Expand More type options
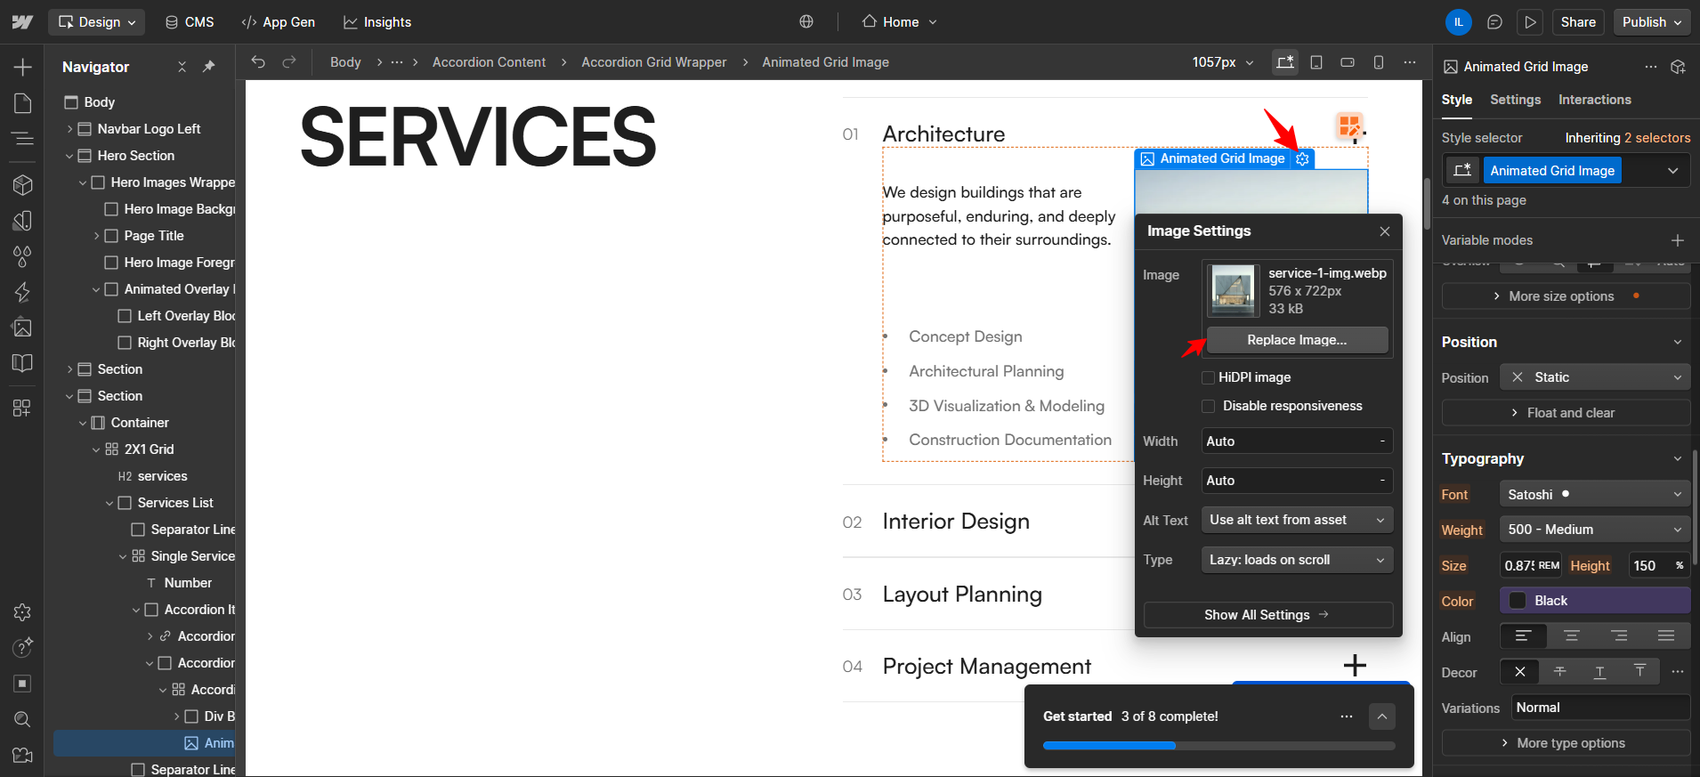 point(1566,743)
